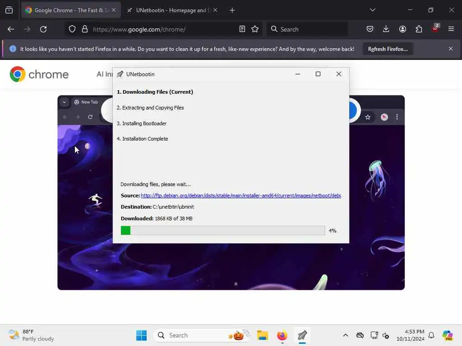Close the Google Chrome tab
462x346 pixels.
pos(114,10)
